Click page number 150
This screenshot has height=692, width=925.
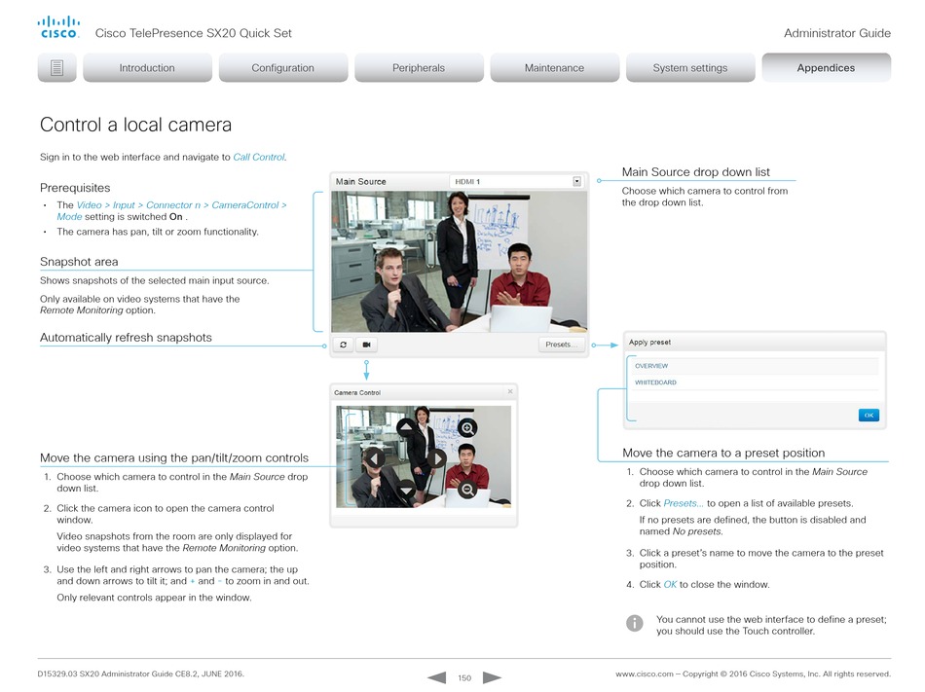464,678
